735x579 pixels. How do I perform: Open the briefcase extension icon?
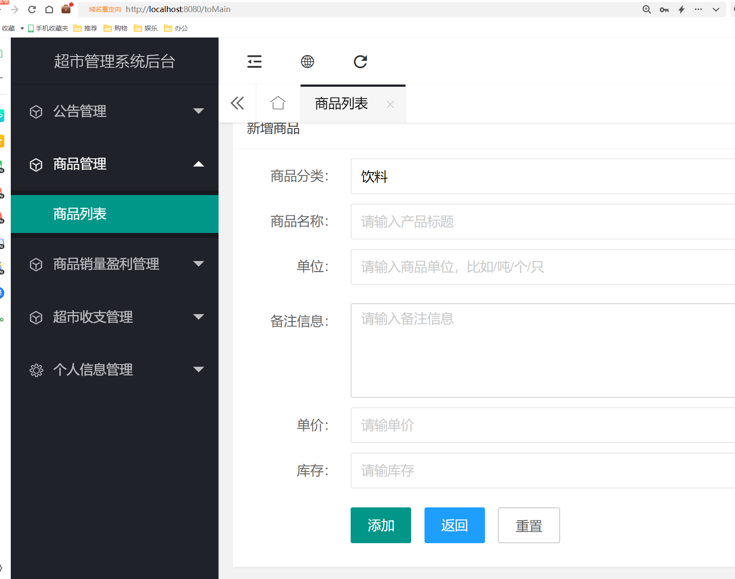click(67, 9)
